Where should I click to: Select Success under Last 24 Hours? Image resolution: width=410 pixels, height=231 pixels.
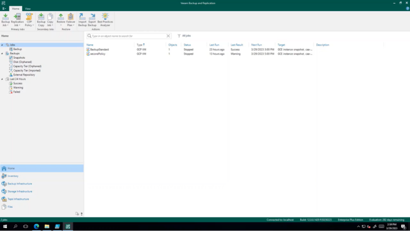pyautogui.click(x=17, y=83)
